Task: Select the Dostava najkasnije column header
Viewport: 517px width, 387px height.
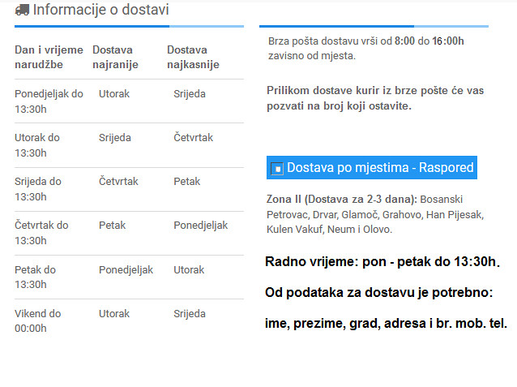Action: 193,57
